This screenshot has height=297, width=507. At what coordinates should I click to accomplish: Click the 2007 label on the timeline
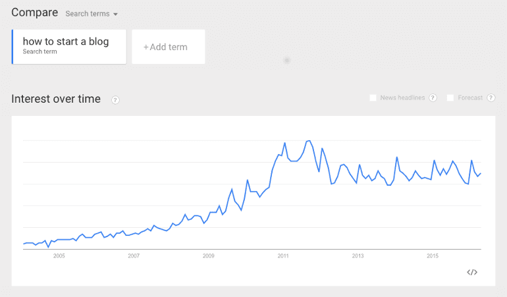[134, 256]
